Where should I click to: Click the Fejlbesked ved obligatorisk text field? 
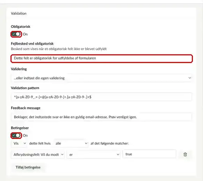[102, 59]
